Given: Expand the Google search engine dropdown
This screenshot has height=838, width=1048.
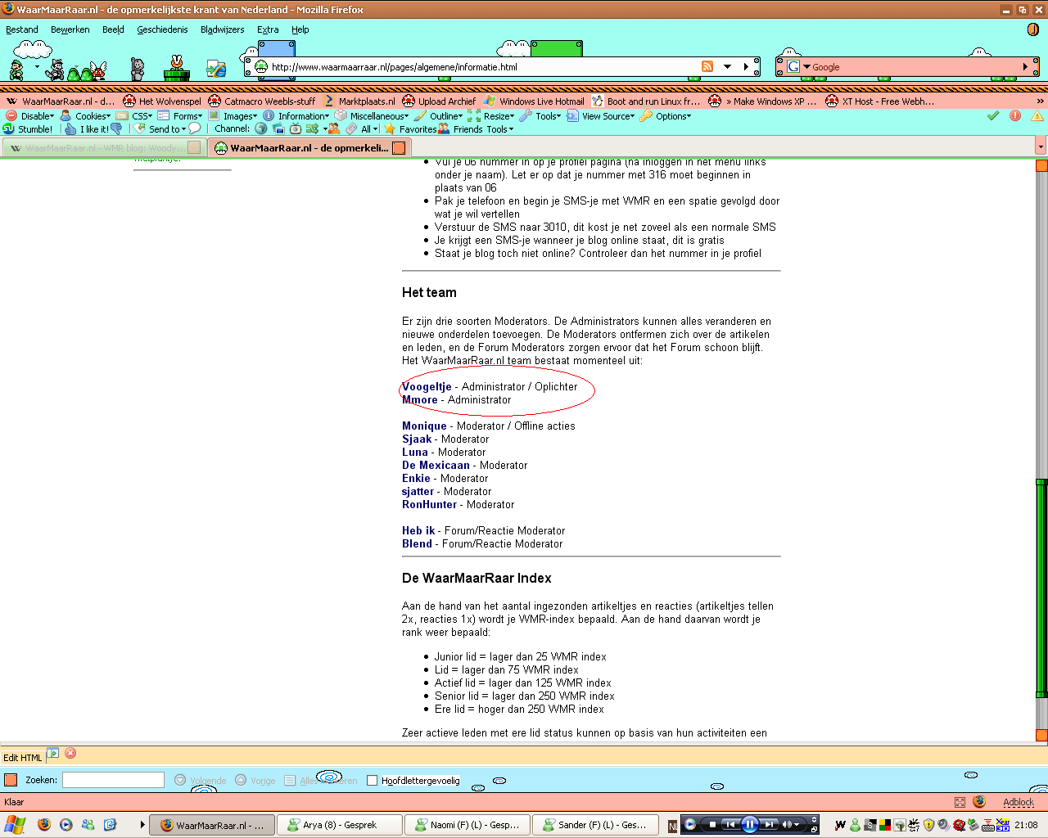Looking at the screenshot, I should tap(806, 67).
